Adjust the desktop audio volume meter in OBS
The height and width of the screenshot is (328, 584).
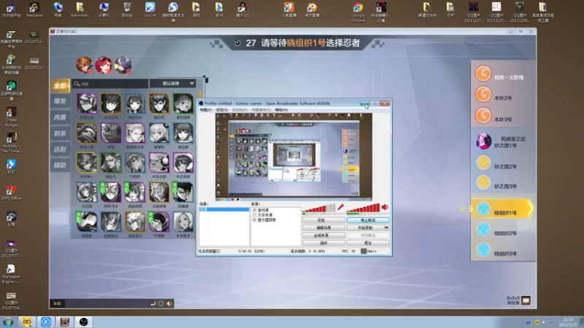pyautogui.click(x=363, y=208)
